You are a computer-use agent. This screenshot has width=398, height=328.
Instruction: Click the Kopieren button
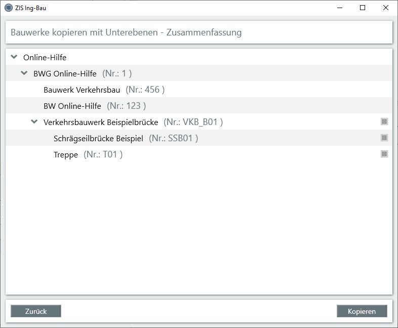[x=362, y=311]
